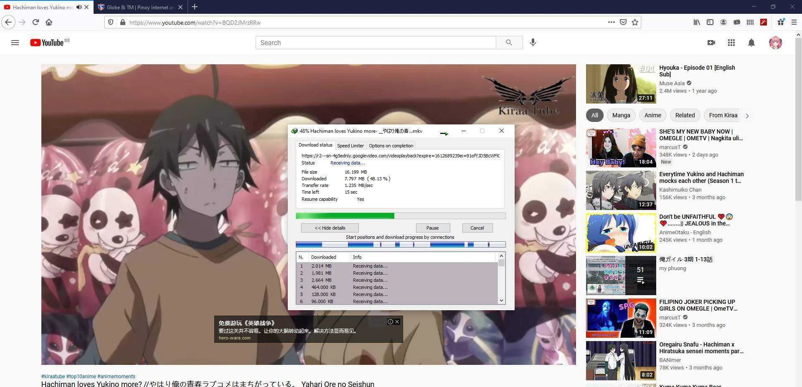
Task: Open the Hyouka Episode 01 thumbnail
Action: 621,84
